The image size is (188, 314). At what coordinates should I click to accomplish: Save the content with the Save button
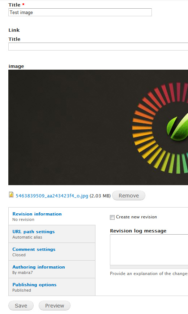tap(21, 306)
